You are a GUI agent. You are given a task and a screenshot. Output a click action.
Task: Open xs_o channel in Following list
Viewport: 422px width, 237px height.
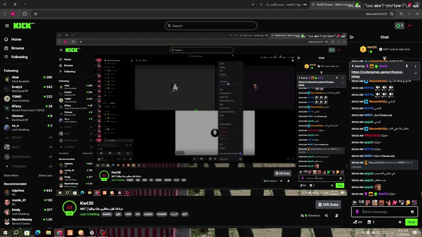(28, 127)
